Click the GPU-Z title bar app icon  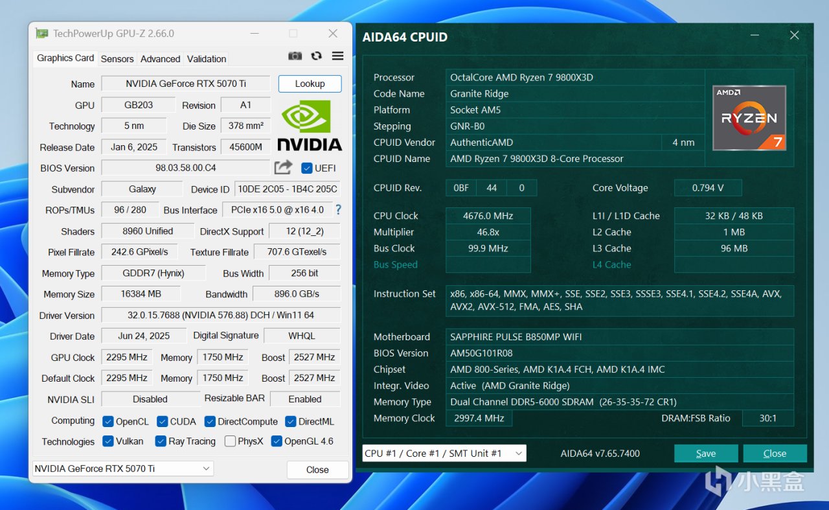[41, 34]
